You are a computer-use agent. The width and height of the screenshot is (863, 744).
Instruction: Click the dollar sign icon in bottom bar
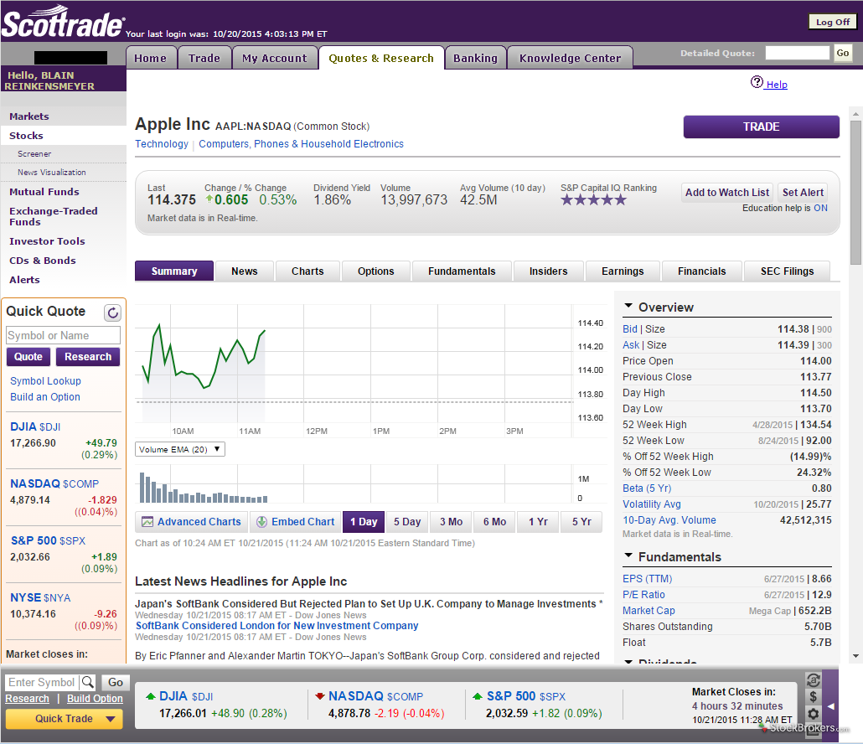point(813,697)
